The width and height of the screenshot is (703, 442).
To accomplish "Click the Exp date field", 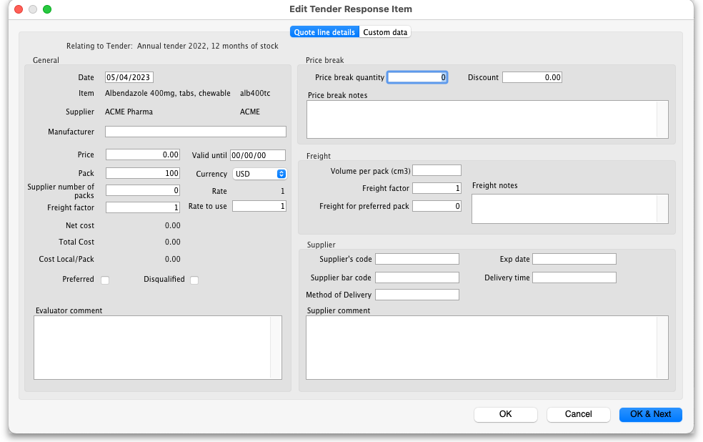I will point(574,259).
